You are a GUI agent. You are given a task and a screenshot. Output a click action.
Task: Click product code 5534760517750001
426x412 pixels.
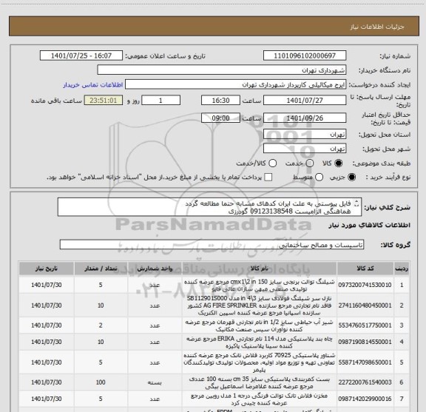(x=365, y=325)
